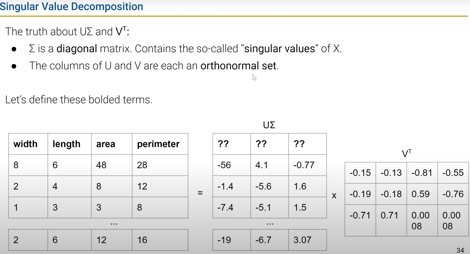Click "Let's define these bolded terms" sentence
This screenshot has height=254, width=470.
tap(79, 100)
